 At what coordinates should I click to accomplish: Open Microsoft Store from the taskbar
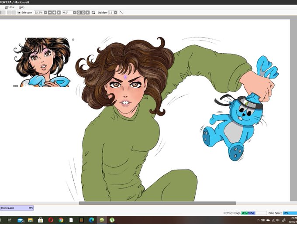click(40, 220)
